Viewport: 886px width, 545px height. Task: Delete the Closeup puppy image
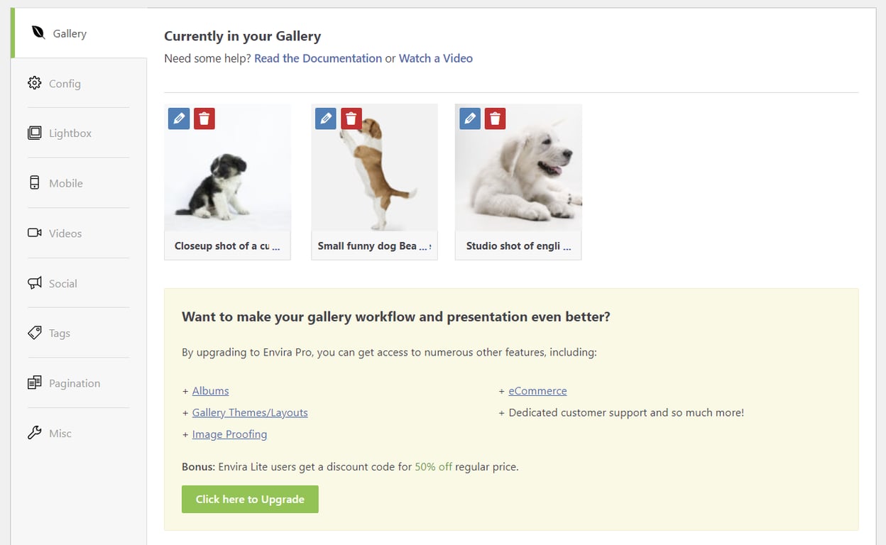[x=204, y=119]
